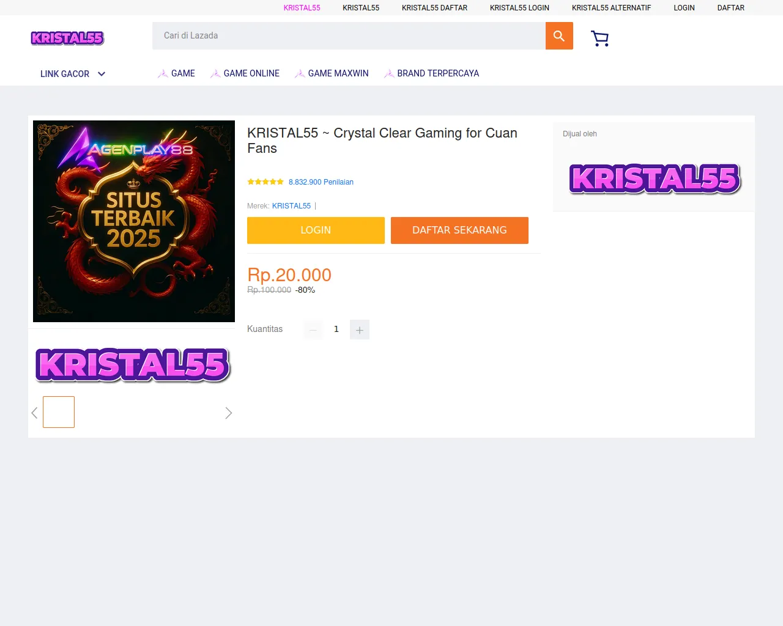Click the yellow LOGIN button
Screen dimensions: 783x626
click(316, 230)
